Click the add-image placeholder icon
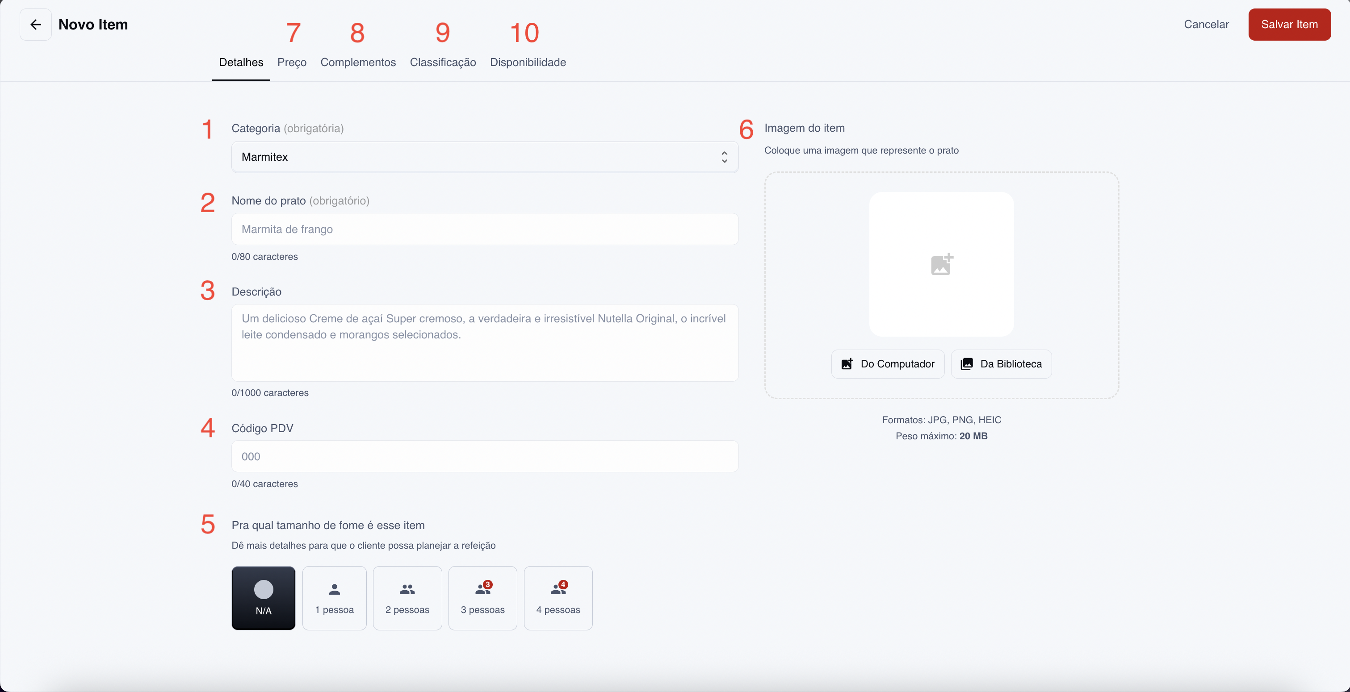Screen dimensions: 1350x692 pyautogui.click(x=942, y=265)
